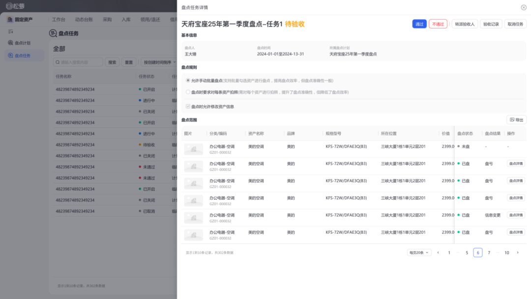Select 盘点时要求对每条资产拍照 radio option
The width and height of the screenshot is (531, 299).
point(188,92)
